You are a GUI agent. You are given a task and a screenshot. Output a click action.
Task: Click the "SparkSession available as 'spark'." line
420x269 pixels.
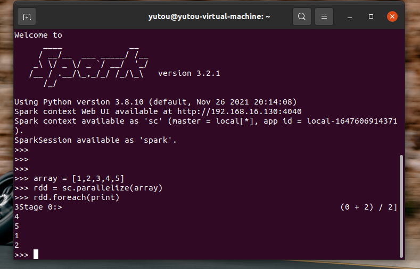pos(96,140)
